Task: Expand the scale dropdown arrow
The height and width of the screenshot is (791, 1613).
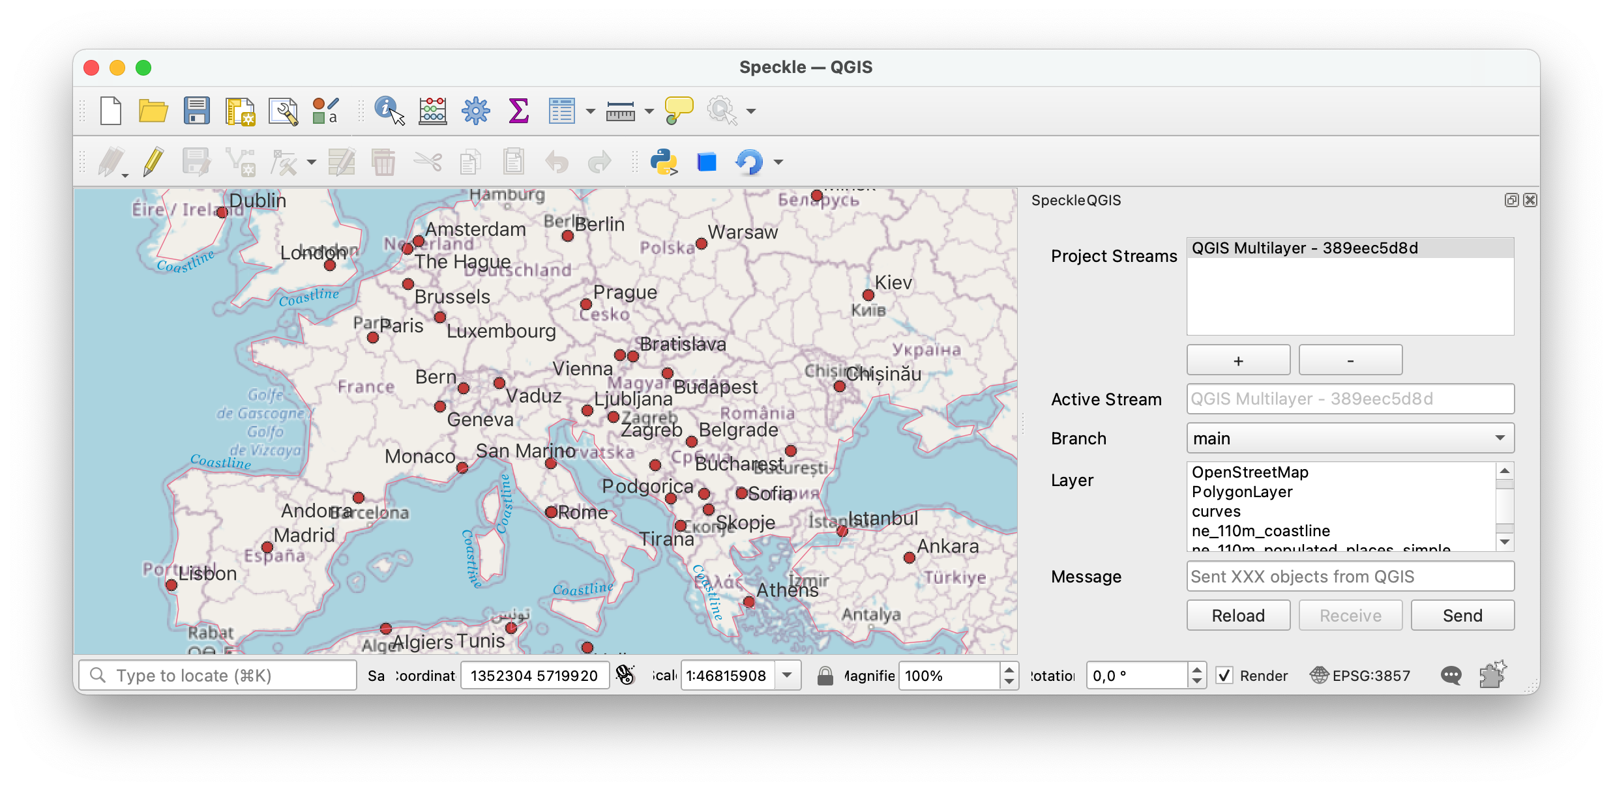Action: point(788,676)
